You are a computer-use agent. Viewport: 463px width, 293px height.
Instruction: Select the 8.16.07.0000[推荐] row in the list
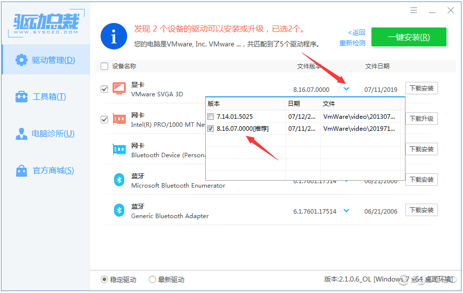(245, 128)
